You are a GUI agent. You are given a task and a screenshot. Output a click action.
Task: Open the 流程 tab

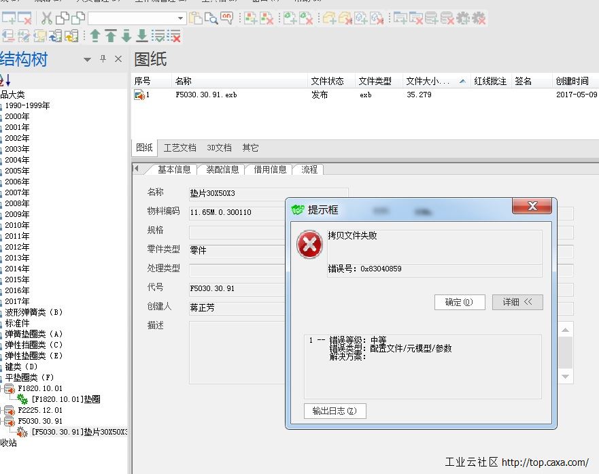[309, 169]
